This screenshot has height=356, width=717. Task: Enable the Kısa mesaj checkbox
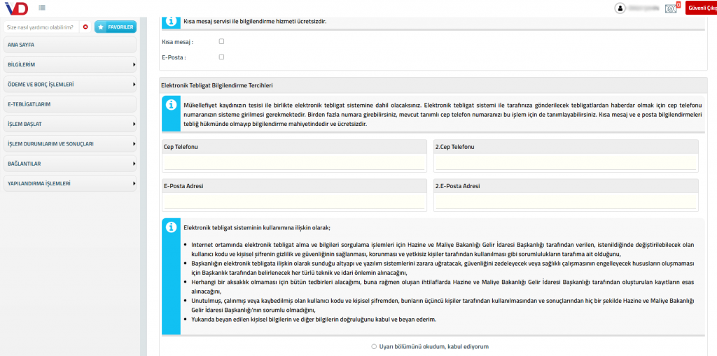pyautogui.click(x=221, y=41)
